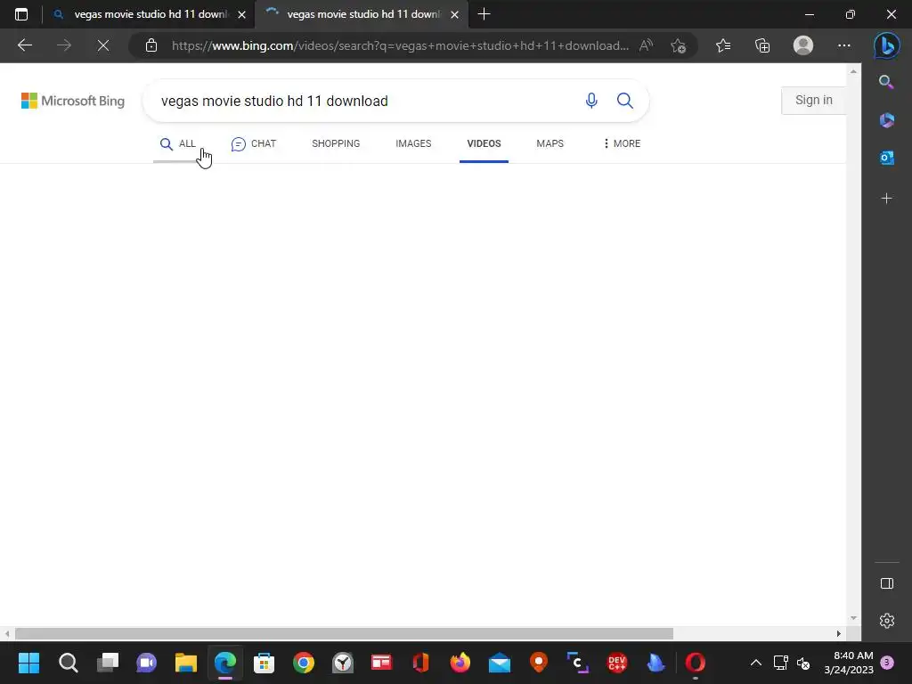Search by voice microphone icon
The image size is (912, 684).
(x=591, y=101)
